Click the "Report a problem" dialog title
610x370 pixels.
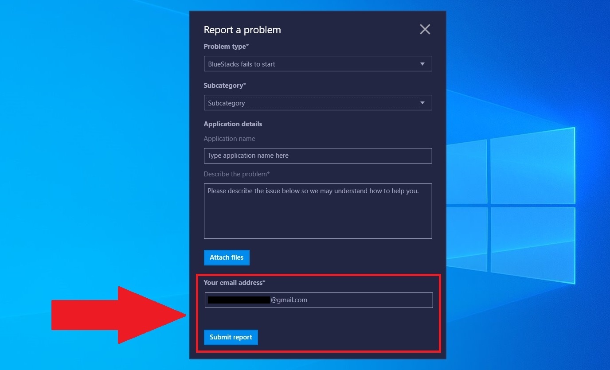242,30
